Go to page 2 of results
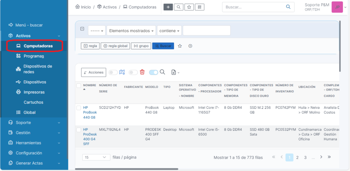350x171 pixels. (x=297, y=157)
